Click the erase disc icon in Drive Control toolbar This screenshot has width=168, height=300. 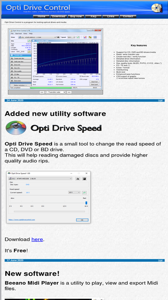85,37
